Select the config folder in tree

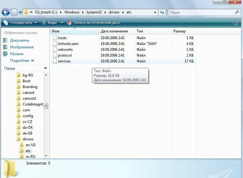28,116
